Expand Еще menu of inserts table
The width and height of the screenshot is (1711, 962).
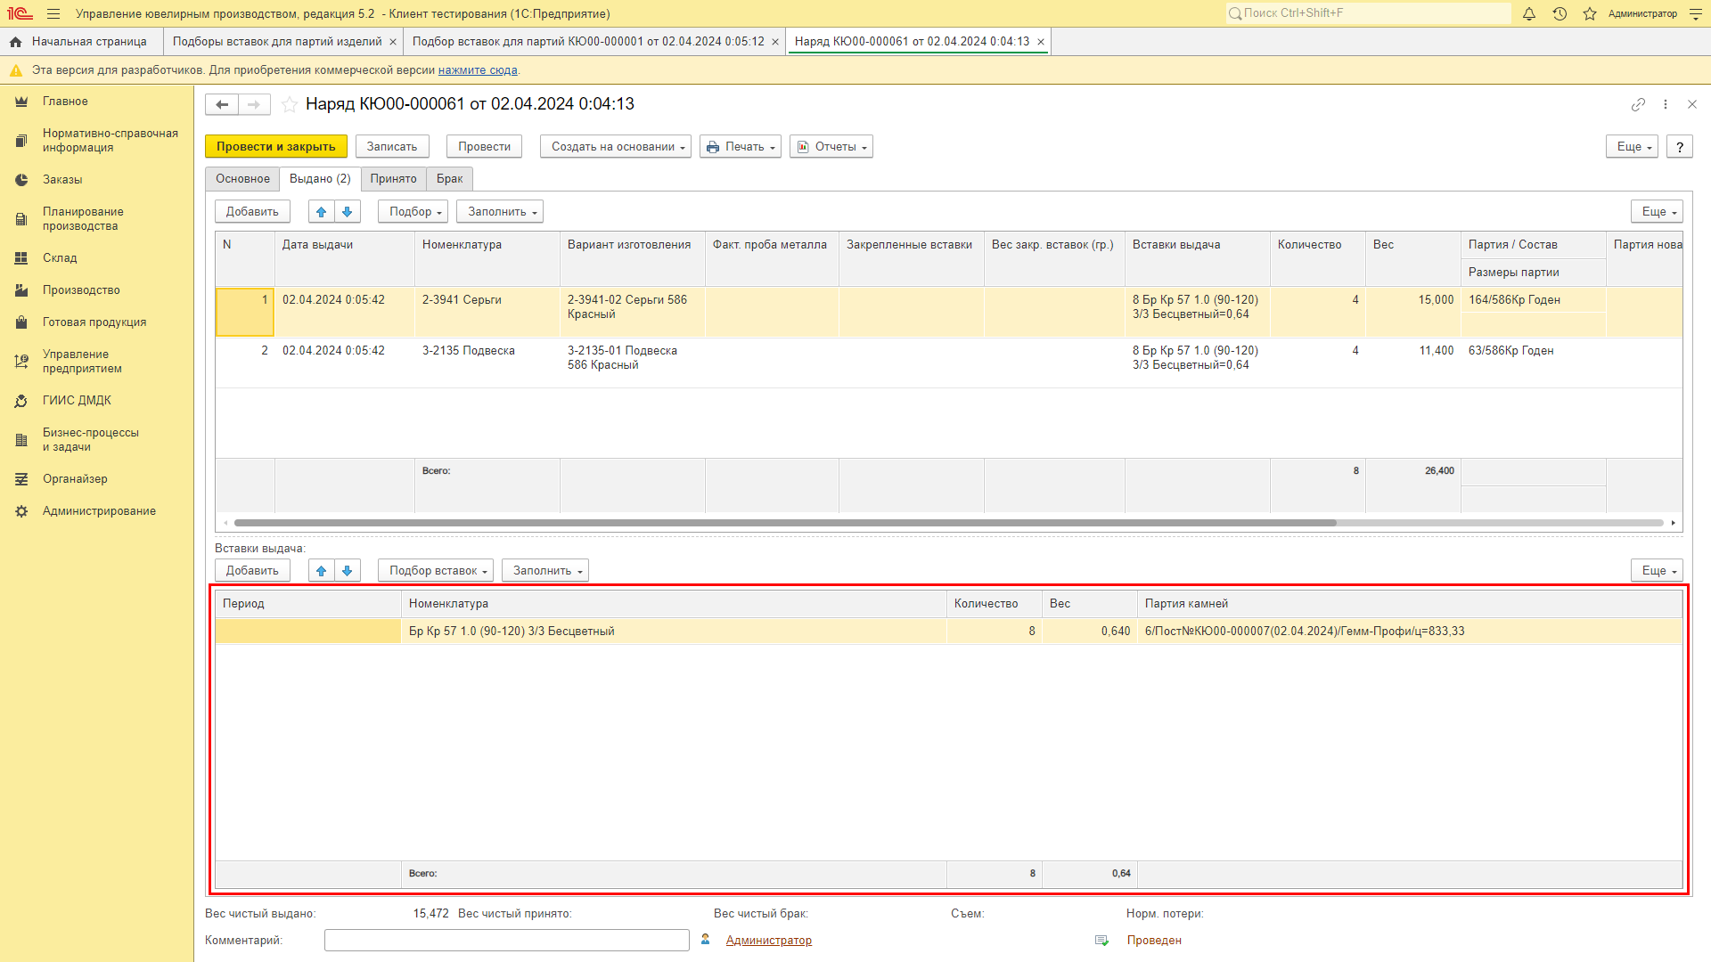coord(1657,570)
